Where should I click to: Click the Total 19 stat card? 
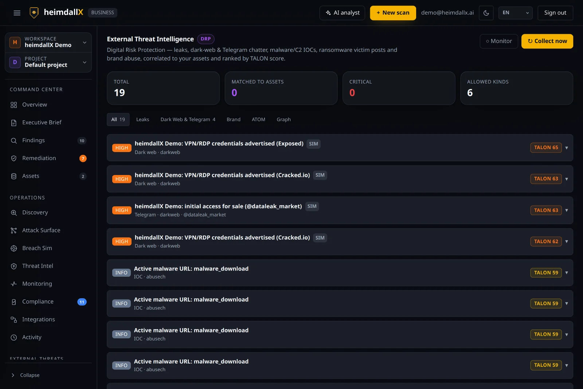coord(163,88)
